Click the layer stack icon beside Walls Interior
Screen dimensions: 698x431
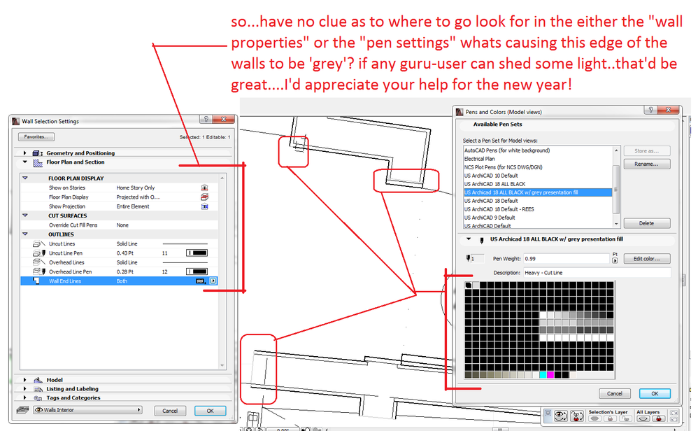pyautogui.click(x=22, y=409)
